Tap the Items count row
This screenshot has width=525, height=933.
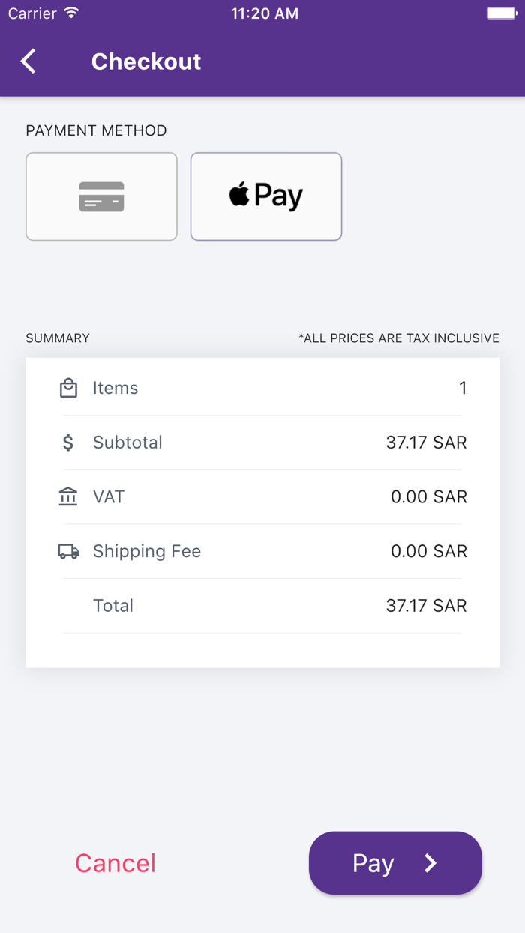click(262, 388)
